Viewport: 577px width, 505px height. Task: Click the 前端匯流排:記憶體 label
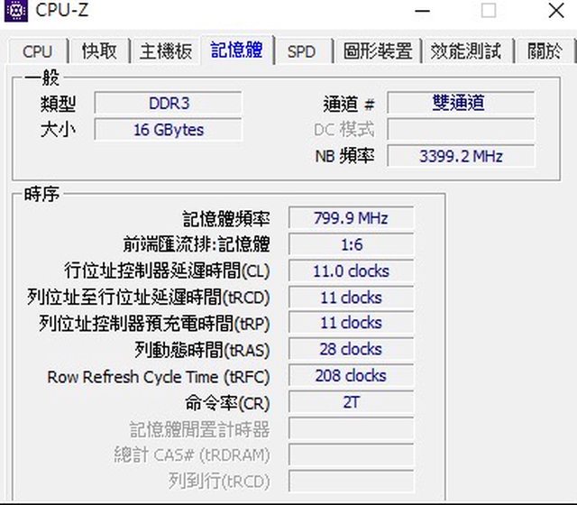point(197,244)
